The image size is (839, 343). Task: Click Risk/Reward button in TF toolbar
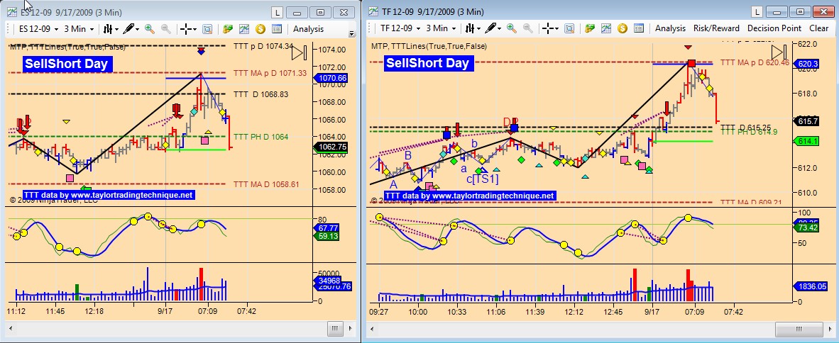pyautogui.click(x=716, y=28)
